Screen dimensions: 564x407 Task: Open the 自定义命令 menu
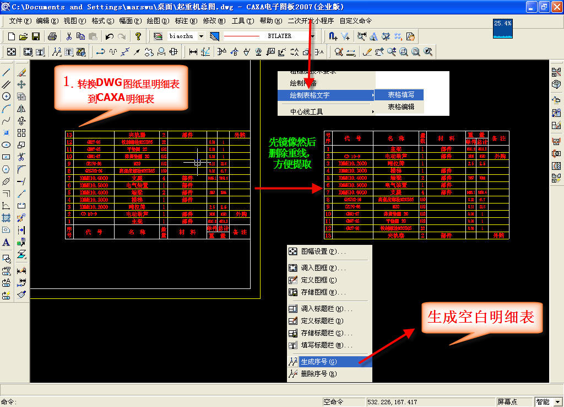coord(356,21)
